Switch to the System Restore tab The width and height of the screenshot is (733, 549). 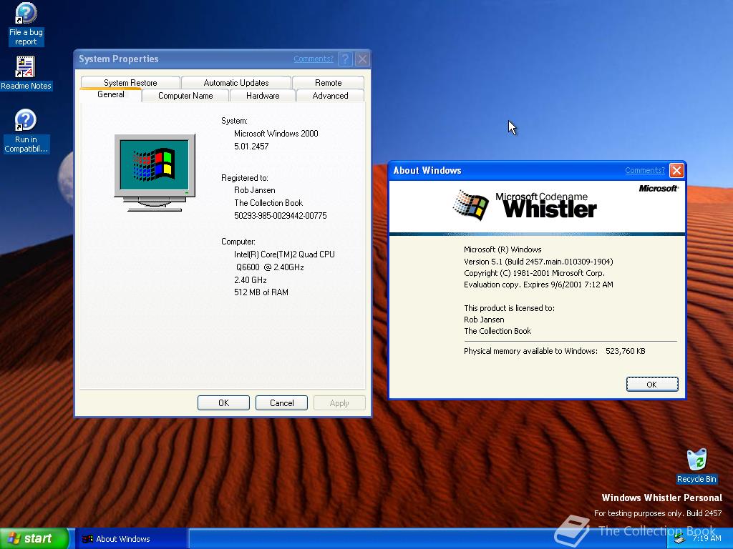130,82
